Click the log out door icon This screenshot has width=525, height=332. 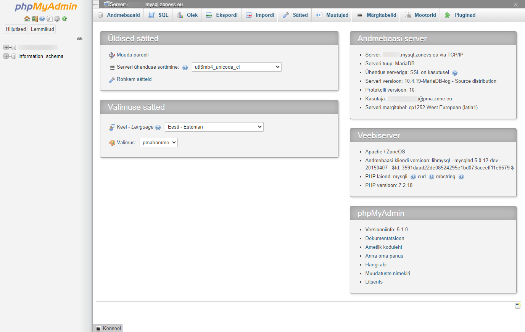35,19
